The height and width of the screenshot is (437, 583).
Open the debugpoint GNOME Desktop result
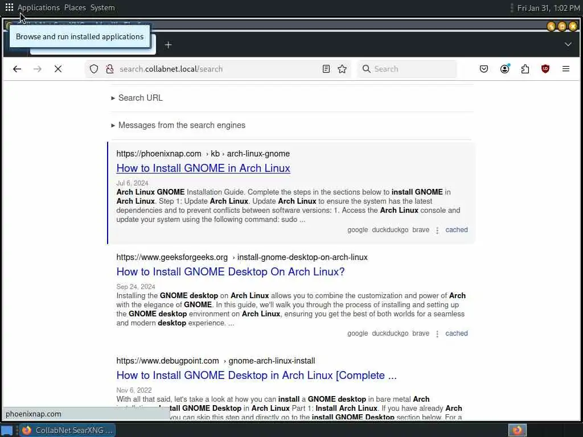click(x=257, y=376)
